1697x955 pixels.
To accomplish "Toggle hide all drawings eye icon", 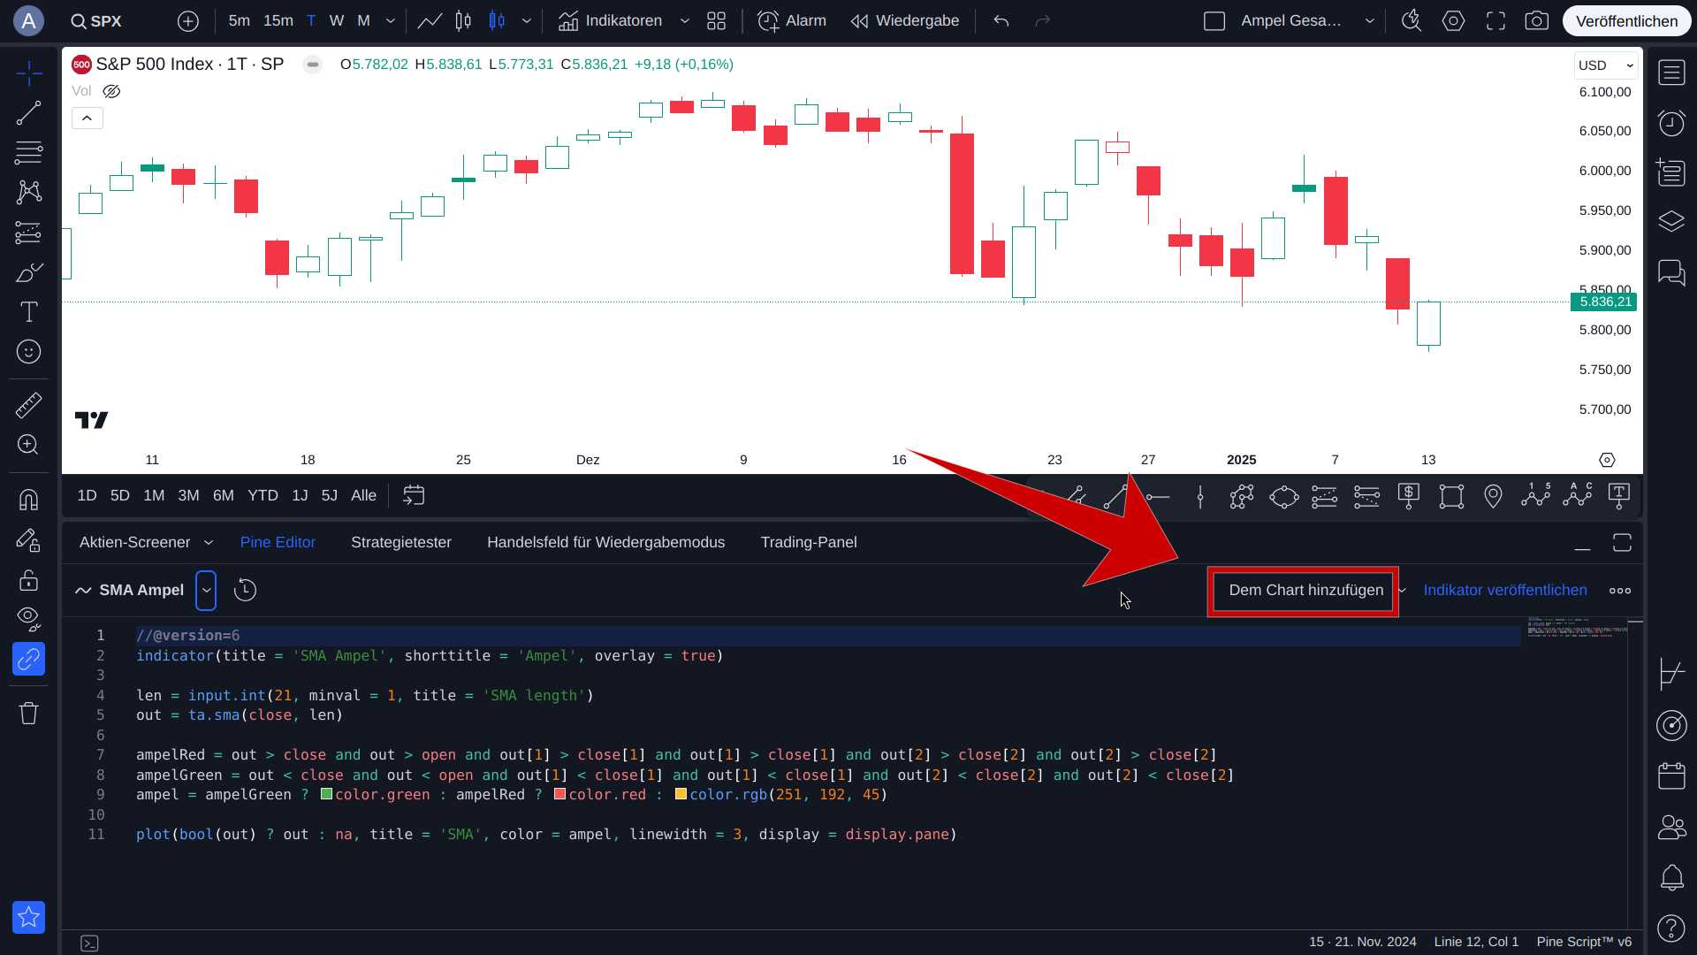I will point(28,618).
